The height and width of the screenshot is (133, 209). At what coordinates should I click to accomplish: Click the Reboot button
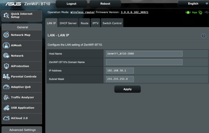click(x=105, y=4)
